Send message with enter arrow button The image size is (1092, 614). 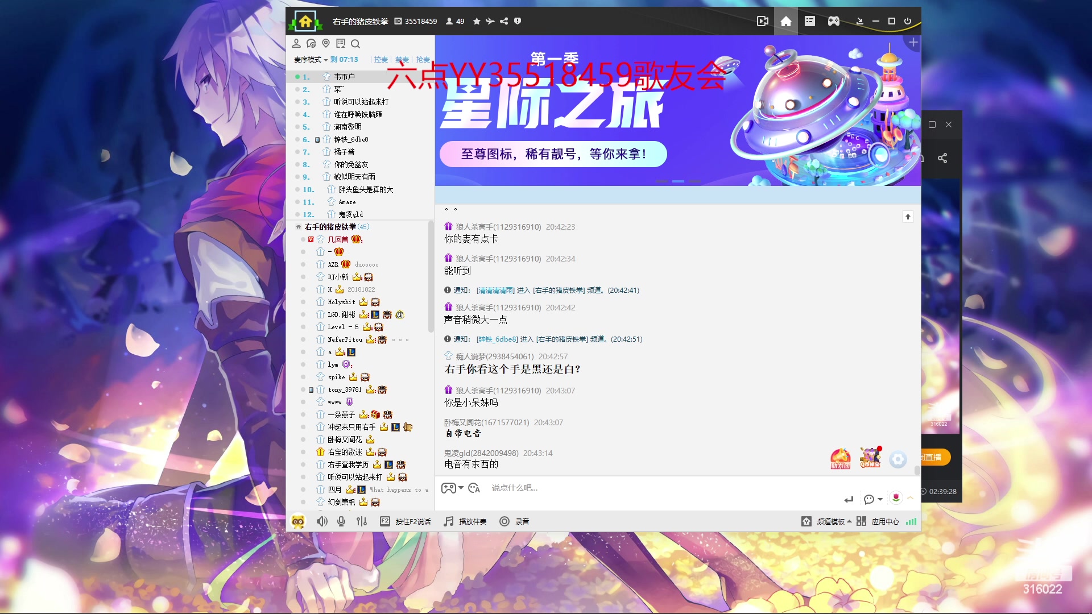[x=849, y=499]
